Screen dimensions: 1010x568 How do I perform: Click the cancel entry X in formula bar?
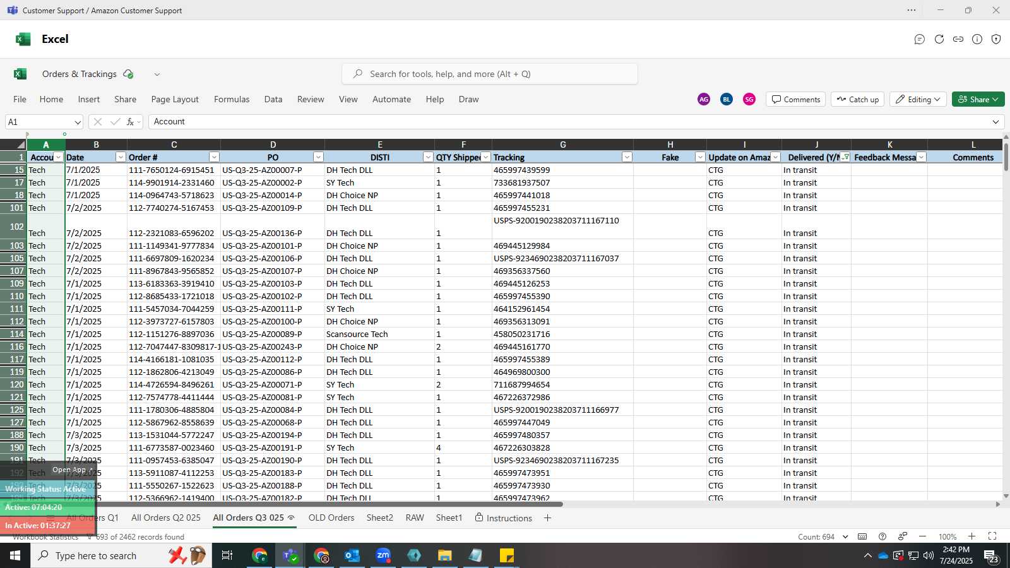tap(98, 122)
